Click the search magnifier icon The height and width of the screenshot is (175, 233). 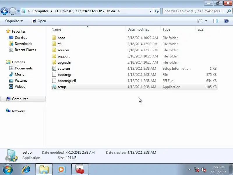coord(229,11)
